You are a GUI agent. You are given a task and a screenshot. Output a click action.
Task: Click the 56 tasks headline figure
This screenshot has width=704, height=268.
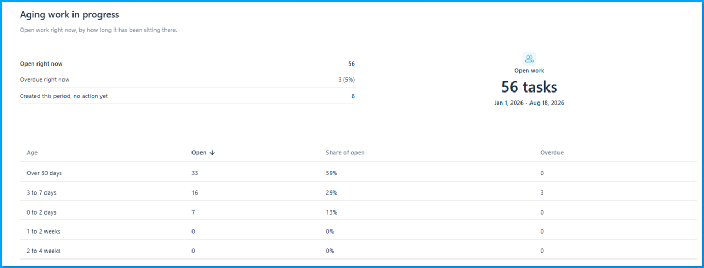tap(529, 87)
